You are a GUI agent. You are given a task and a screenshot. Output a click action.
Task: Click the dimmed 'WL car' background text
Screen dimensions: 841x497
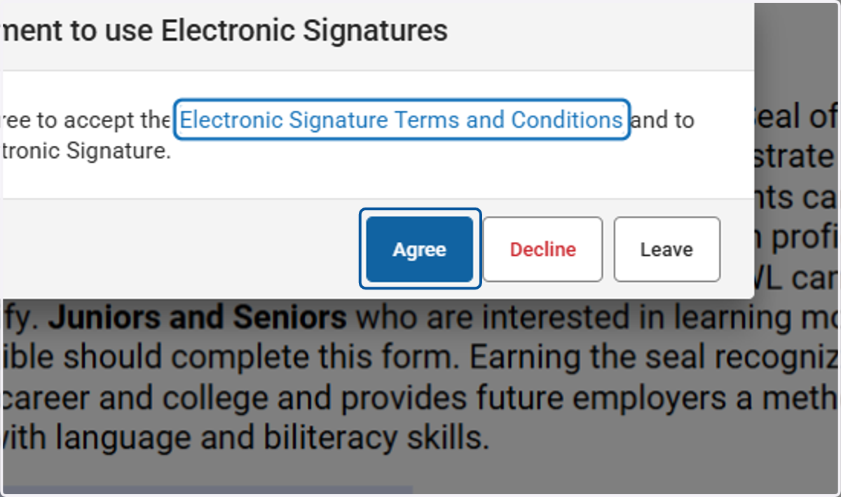click(798, 279)
